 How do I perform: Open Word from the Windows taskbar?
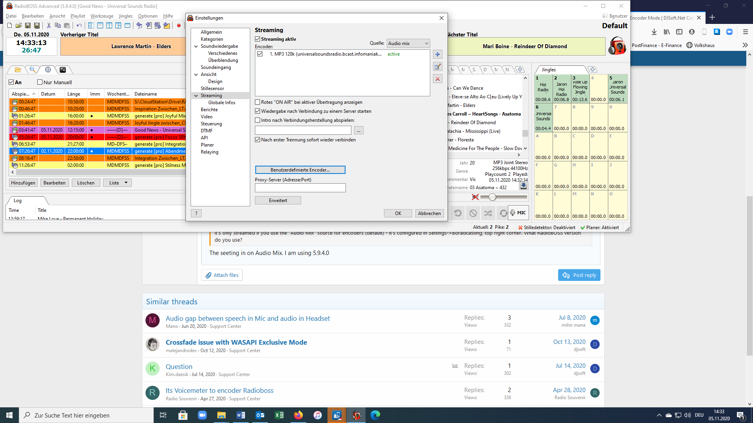pos(241,415)
